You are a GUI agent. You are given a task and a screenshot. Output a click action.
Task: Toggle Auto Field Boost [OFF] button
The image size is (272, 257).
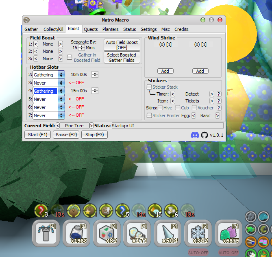click(x=122, y=45)
